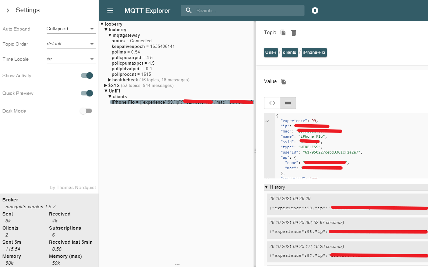The image size is (428, 267).
Task: Toggle Show Activity switch
Action: tap(87, 75)
